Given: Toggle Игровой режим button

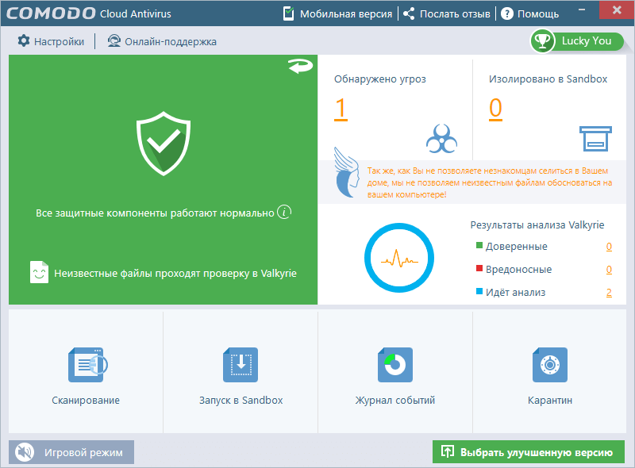Looking at the screenshot, I should pos(71,452).
